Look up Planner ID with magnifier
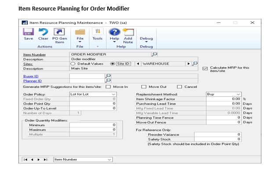 click(108, 81)
